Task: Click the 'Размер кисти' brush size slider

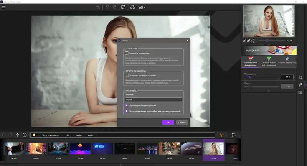Action: tap(262, 77)
